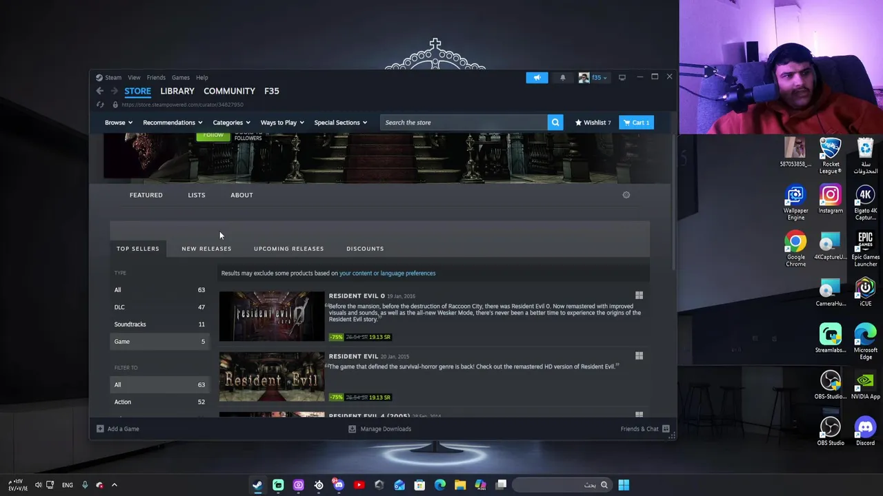Open YouTube from the taskbar
The width and height of the screenshot is (883, 496).
click(359, 485)
